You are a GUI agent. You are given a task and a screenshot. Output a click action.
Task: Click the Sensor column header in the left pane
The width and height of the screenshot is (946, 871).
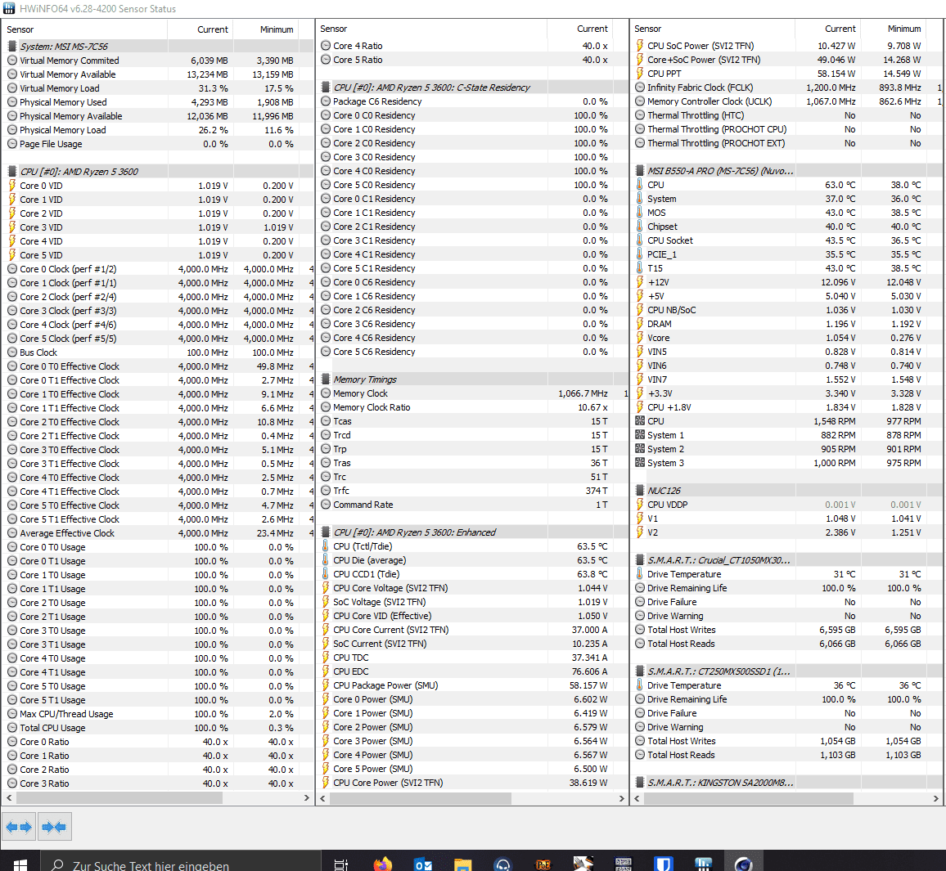(84, 29)
